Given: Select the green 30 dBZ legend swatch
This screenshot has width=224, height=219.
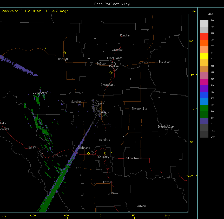Looking at the screenshot, I should point(204,108).
